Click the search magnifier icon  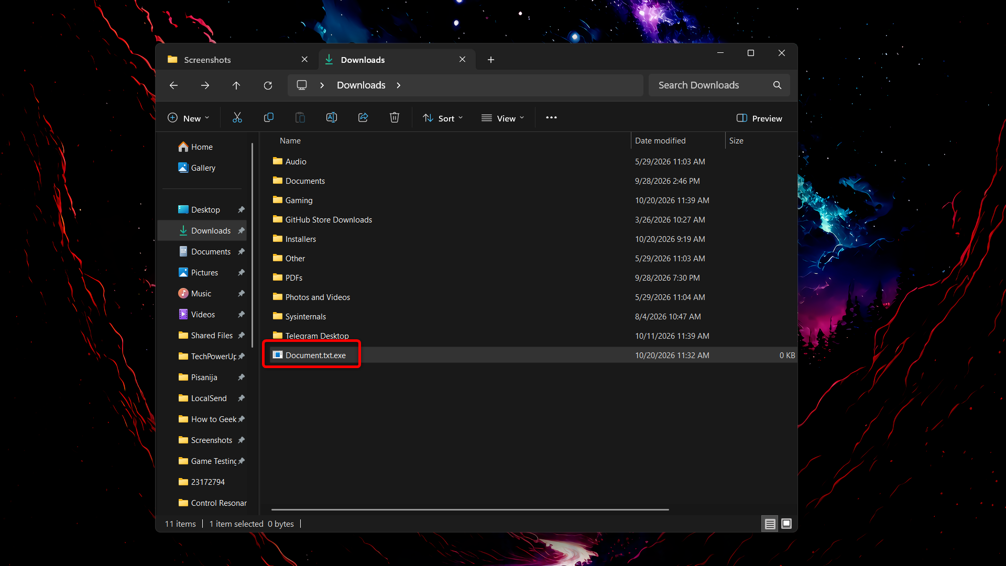(778, 85)
